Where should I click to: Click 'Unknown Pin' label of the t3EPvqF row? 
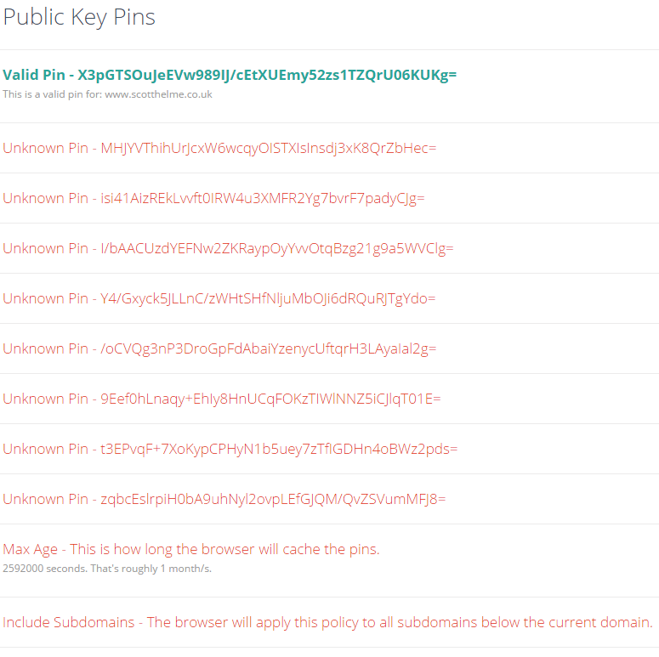[x=45, y=449]
